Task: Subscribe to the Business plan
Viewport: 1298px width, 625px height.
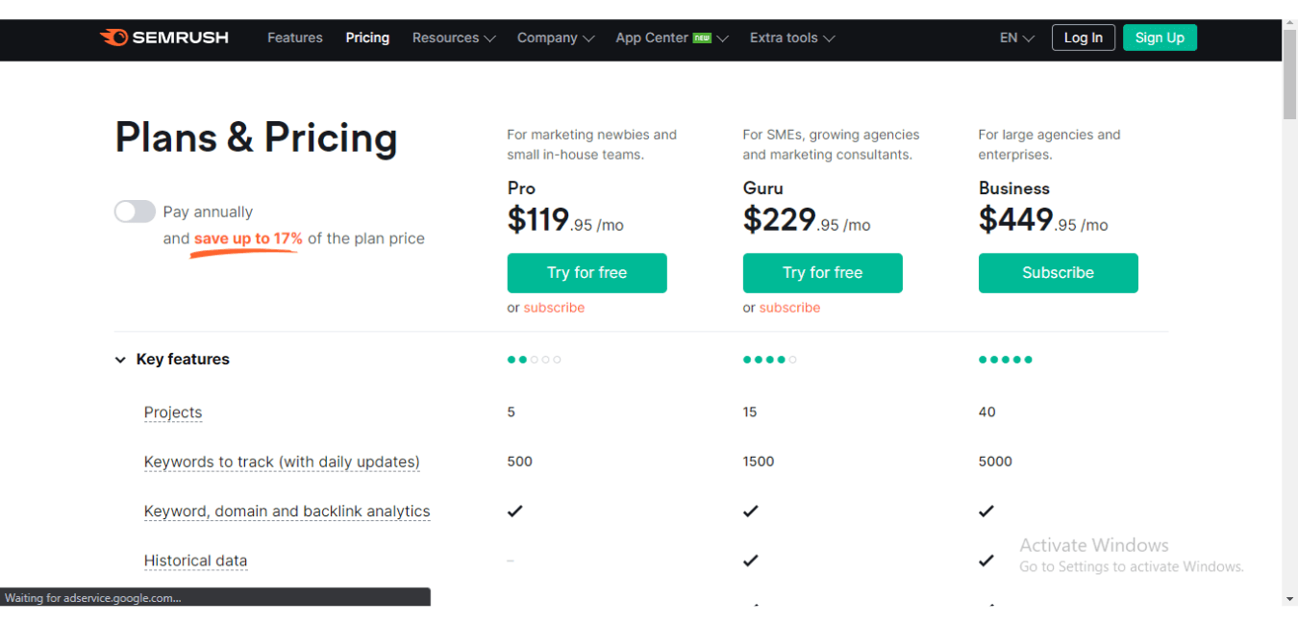Action: point(1058,273)
